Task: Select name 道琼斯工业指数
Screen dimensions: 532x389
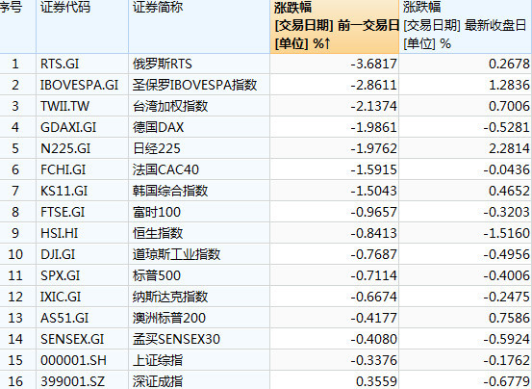Action: (176, 254)
